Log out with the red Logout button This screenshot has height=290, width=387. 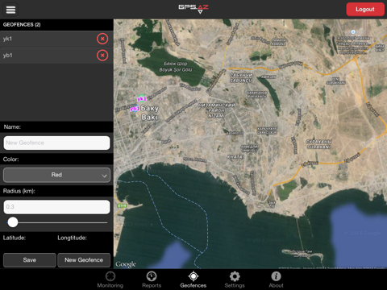point(365,10)
